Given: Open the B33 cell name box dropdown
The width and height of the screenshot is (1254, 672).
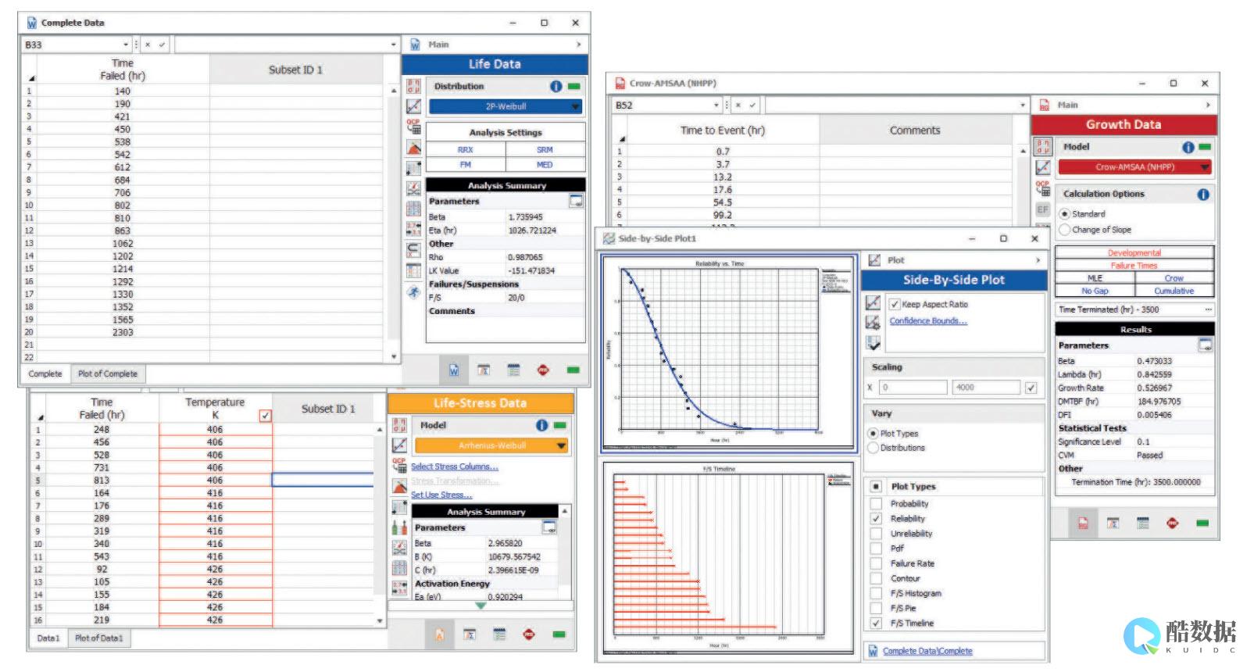Looking at the screenshot, I should tap(125, 45).
